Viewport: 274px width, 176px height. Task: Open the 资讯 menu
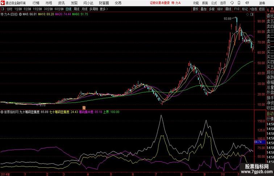pyautogui.click(x=61, y=3)
